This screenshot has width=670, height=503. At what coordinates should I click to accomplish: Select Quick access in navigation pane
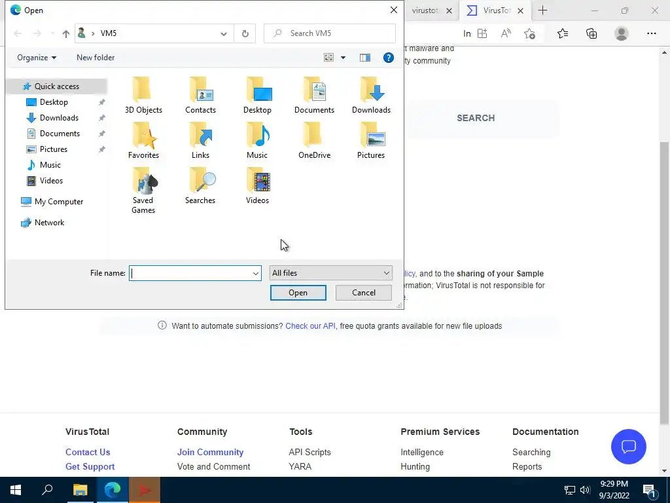point(57,86)
